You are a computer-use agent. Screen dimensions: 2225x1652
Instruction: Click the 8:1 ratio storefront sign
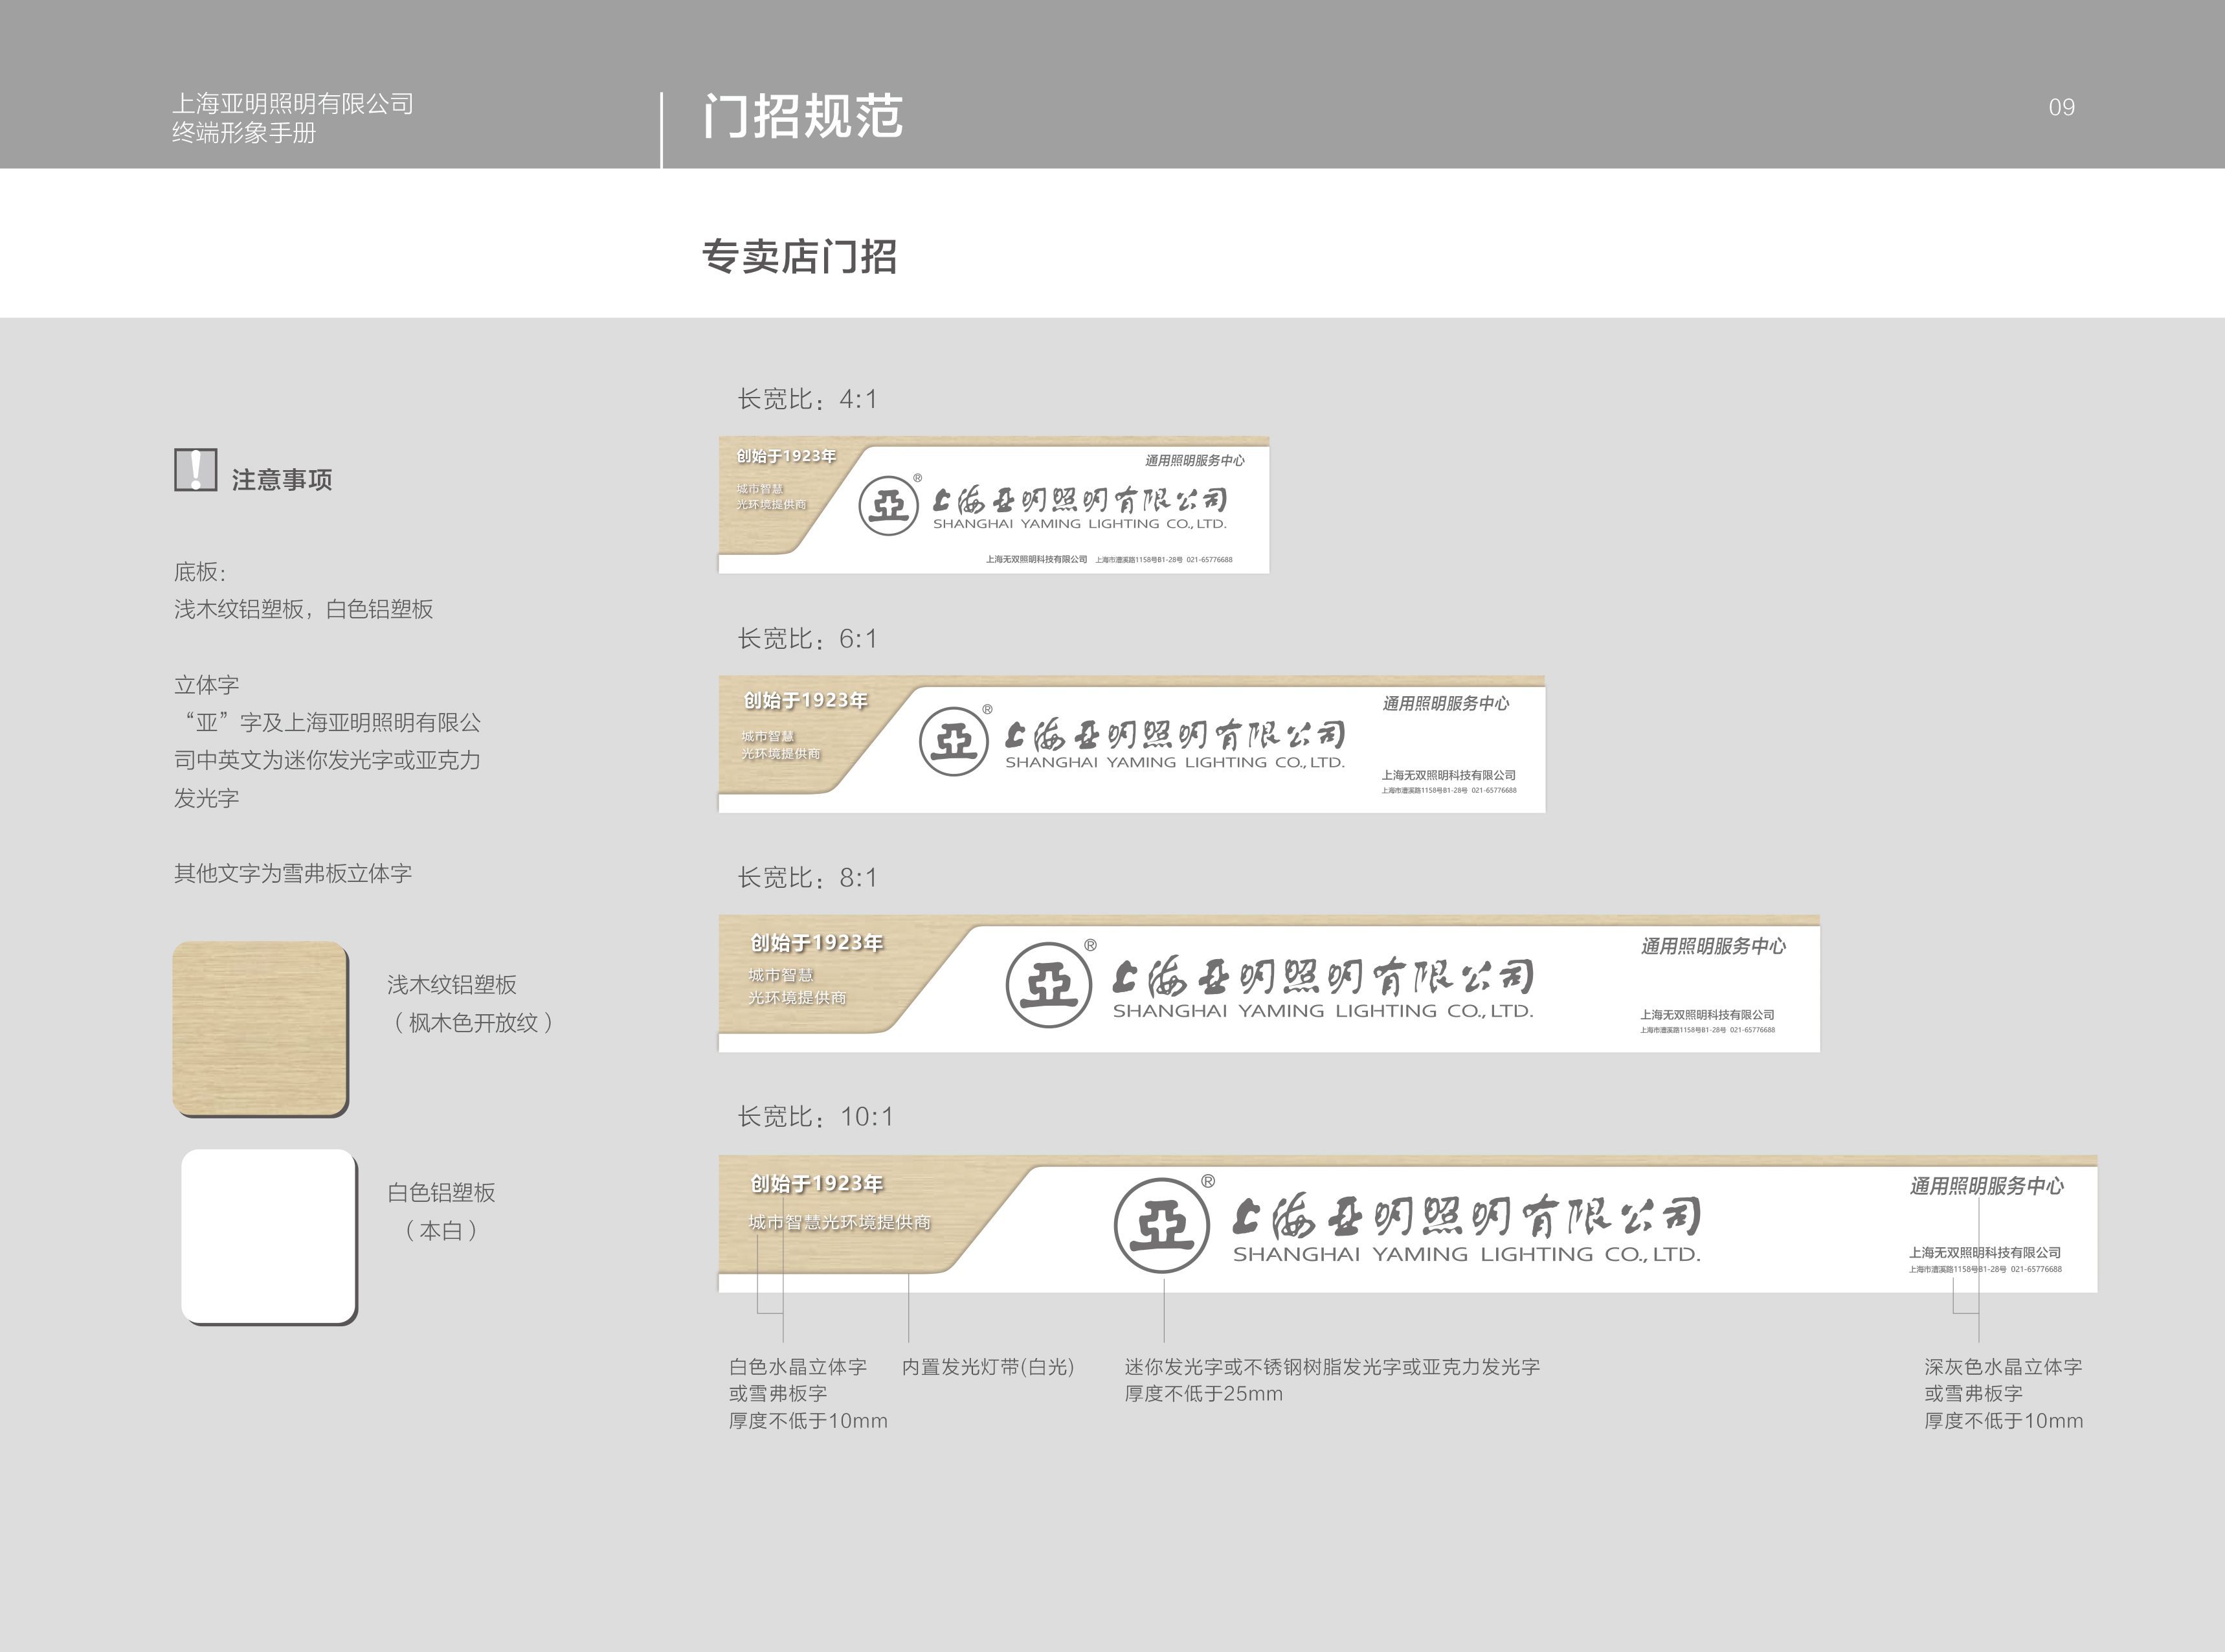pyautogui.click(x=1269, y=983)
